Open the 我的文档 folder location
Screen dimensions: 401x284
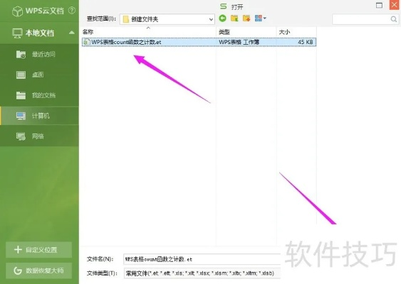[x=39, y=95]
